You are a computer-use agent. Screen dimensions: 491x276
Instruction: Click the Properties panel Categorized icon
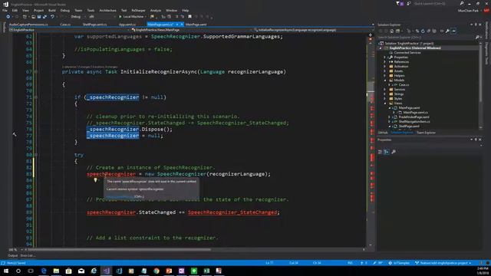point(381,152)
